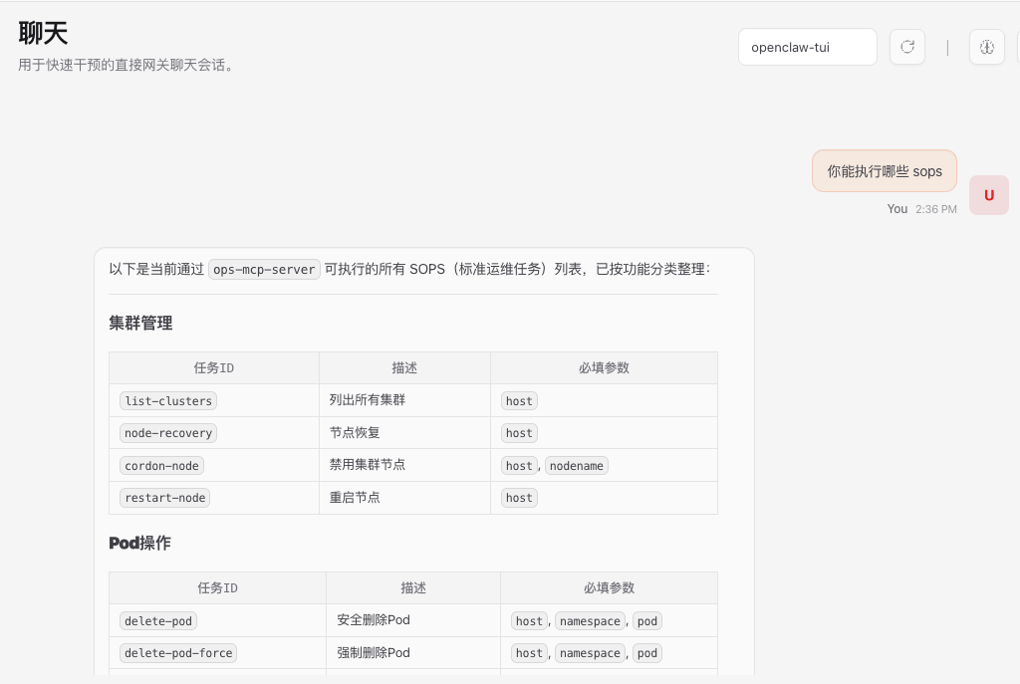1020x684 pixels.
Task: Click the refresh chat icon button
Action: [906, 47]
